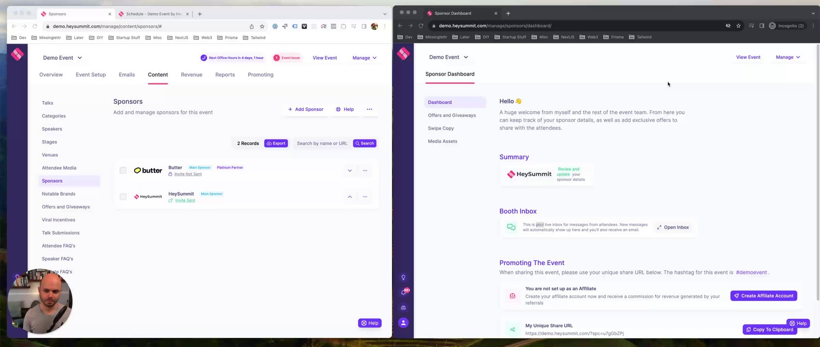Expand the Butter sponsor row chevron
The width and height of the screenshot is (820, 347).
[350, 170]
